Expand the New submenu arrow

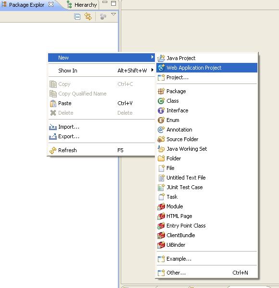click(152, 57)
